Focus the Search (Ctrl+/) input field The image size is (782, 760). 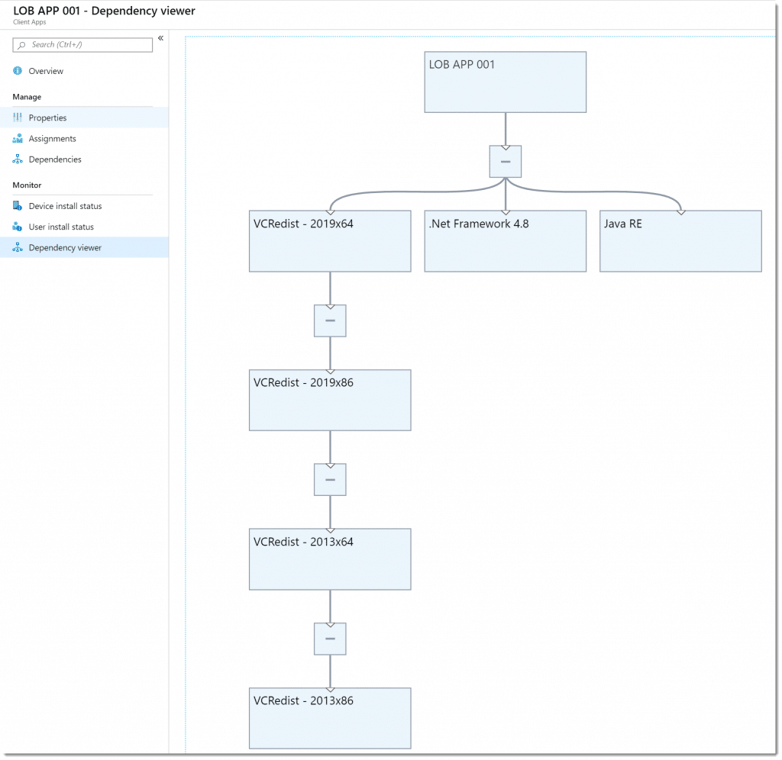[82, 45]
